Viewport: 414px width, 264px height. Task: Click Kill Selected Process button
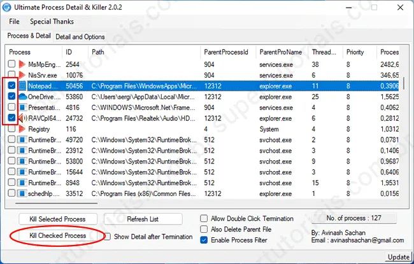click(x=57, y=219)
